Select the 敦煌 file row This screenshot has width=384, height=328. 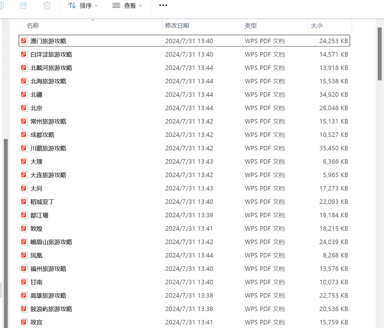[37, 228]
